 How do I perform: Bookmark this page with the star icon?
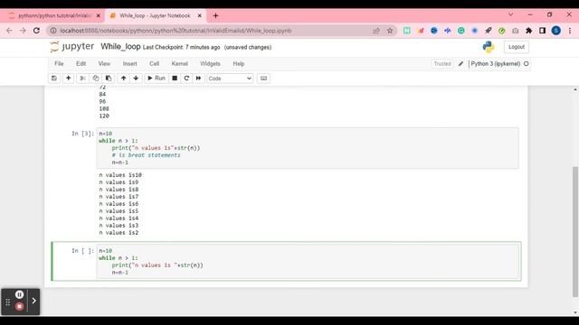pos(390,31)
